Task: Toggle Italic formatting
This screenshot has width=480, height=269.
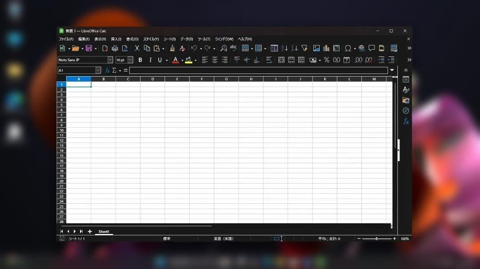Action: click(150, 60)
